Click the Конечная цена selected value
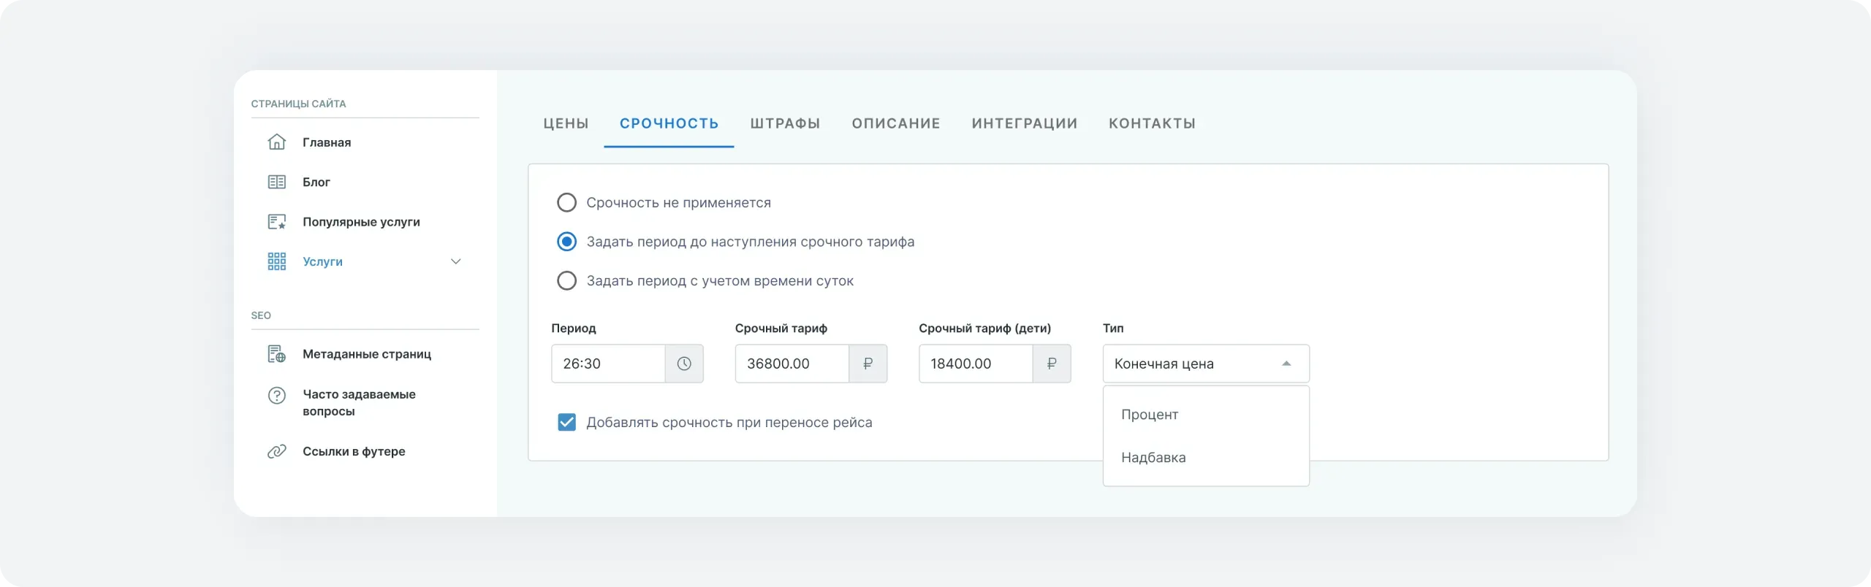Screen dimensions: 1871x587 coord(1164,364)
